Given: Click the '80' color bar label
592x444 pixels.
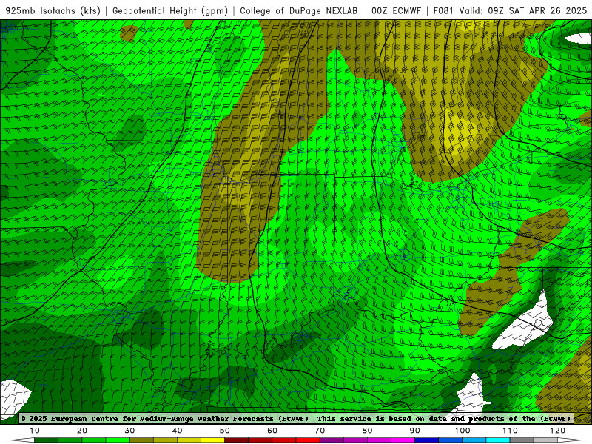Looking at the screenshot, I should point(367,431).
